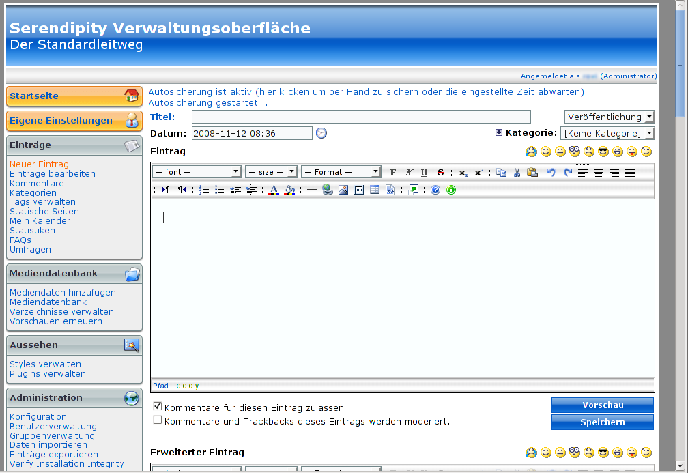Open the Veröffentlichung status dropdown
688x473 pixels.
(610, 117)
